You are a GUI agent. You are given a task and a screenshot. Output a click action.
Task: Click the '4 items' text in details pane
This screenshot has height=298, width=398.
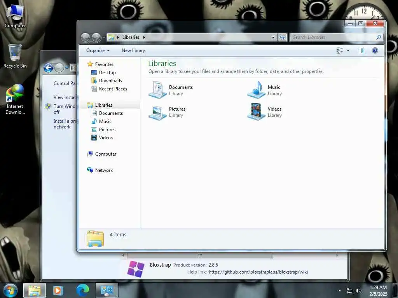tap(118, 235)
